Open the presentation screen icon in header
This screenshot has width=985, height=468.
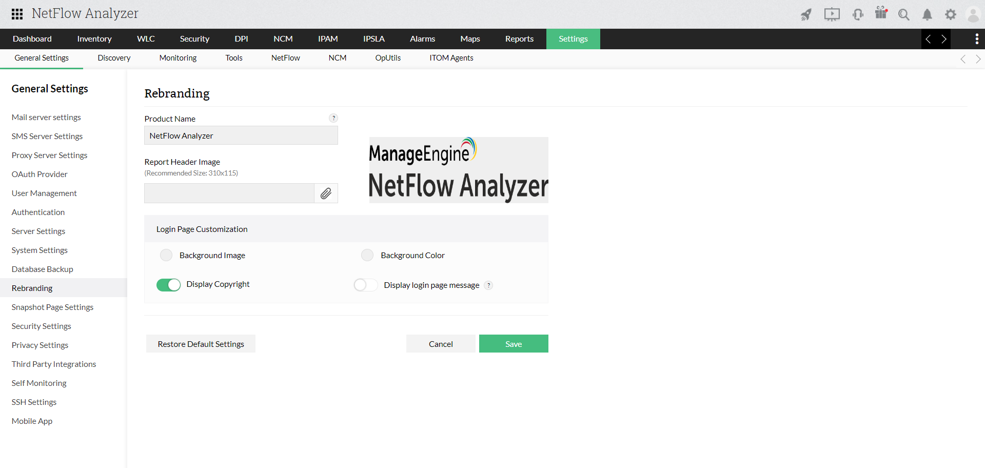[x=832, y=14]
